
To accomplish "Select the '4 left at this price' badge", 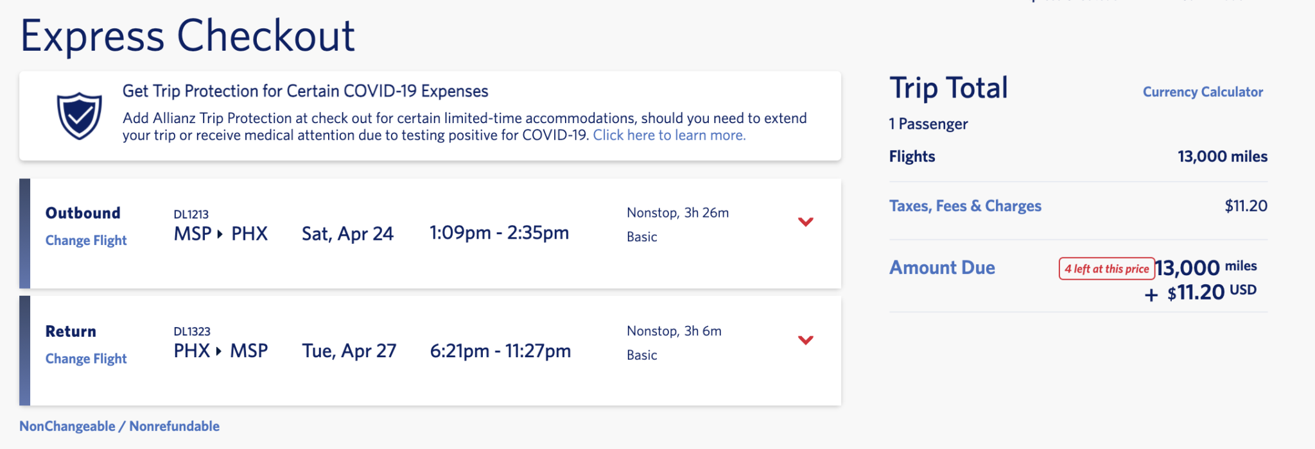I will click(1106, 269).
